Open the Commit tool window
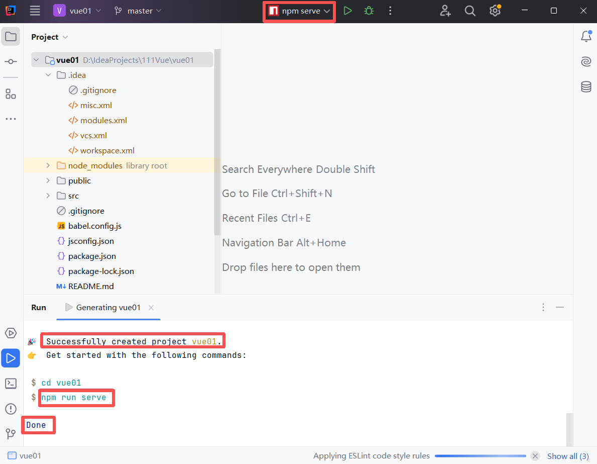Screen dimensions: 597x464 (x=11, y=61)
